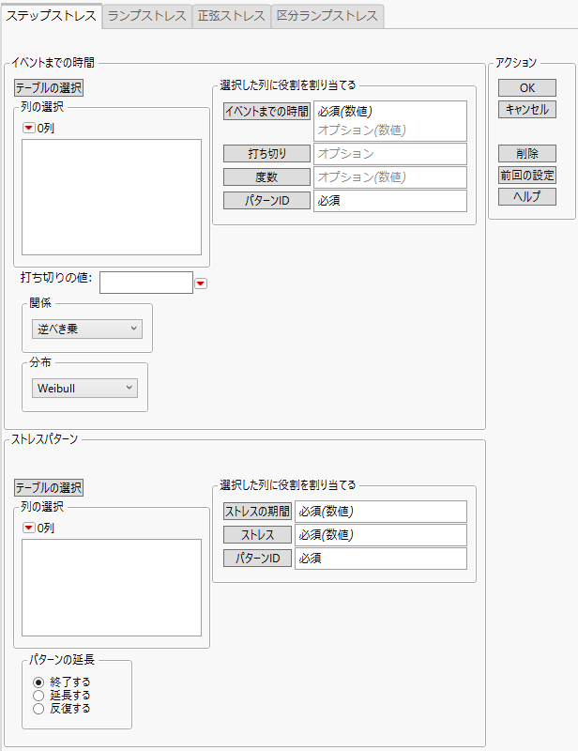Viewport: 578px width, 751px height.
Task: Click 必須(数値) box beside ストレス button
Action: pyautogui.click(x=381, y=535)
